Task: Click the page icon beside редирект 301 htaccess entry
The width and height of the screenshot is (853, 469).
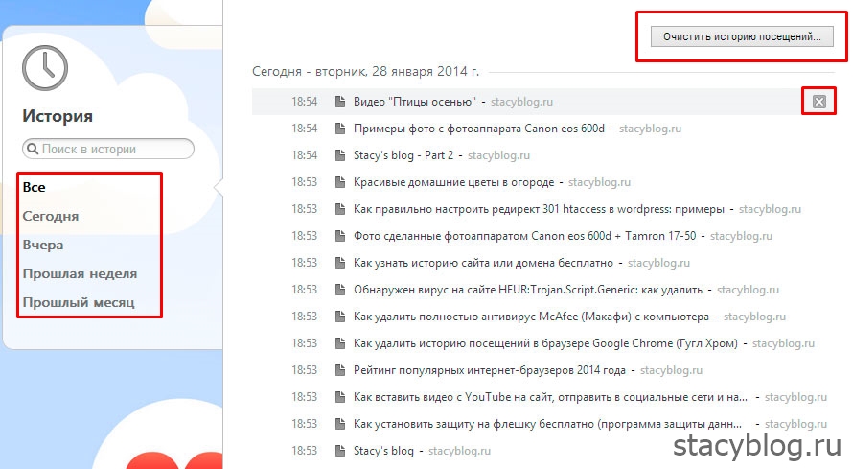Action: tap(340, 209)
